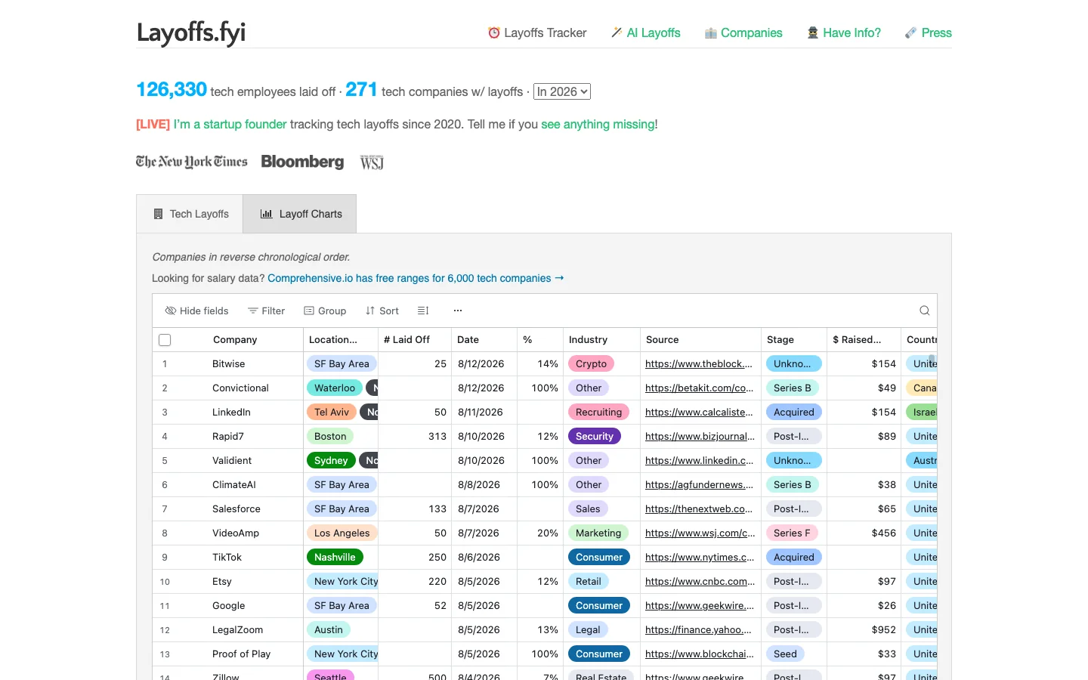Image resolution: width=1088 pixels, height=680 pixels.
Task: Open the Comprehensive.io salary ranges link
Action: pos(416,278)
